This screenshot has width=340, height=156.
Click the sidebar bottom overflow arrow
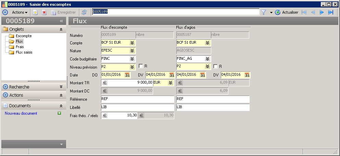(x=61, y=144)
